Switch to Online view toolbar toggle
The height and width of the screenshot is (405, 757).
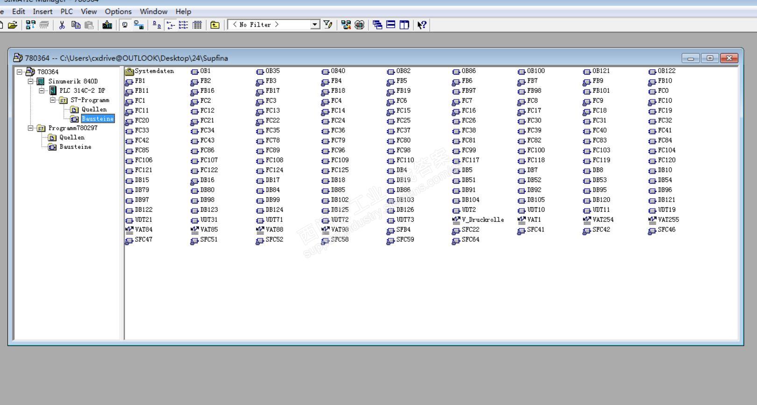(x=139, y=25)
